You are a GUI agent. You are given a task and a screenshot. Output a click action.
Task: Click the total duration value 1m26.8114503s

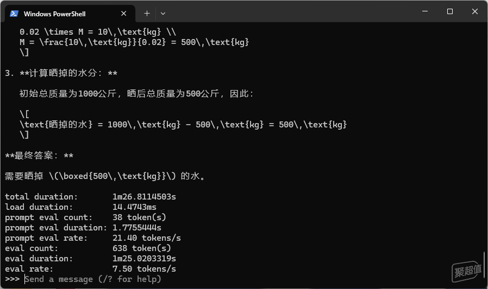click(144, 197)
